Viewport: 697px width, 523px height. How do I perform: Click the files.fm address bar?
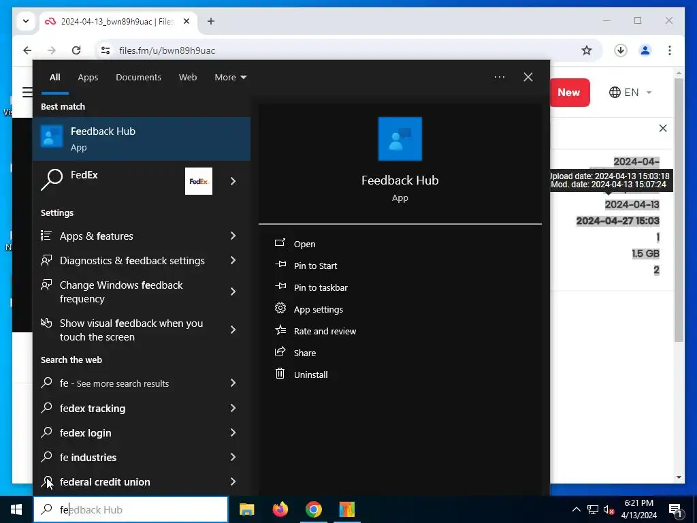349,50
